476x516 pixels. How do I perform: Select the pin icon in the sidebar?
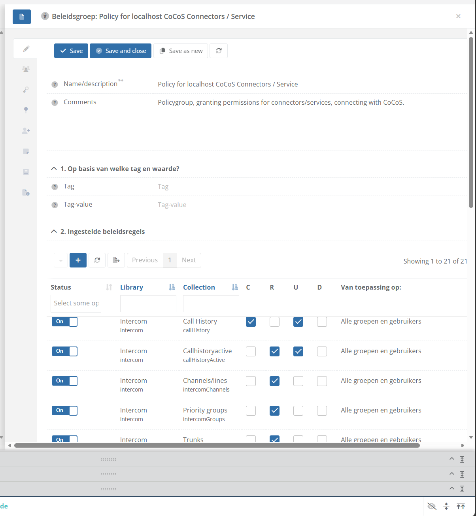click(x=26, y=110)
